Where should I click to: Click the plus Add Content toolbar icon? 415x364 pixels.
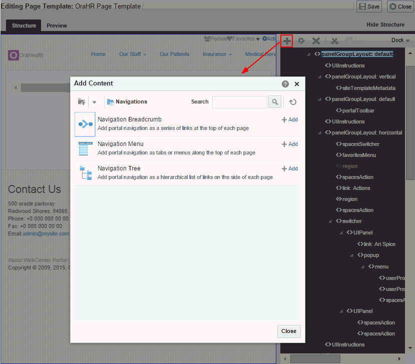(x=287, y=41)
